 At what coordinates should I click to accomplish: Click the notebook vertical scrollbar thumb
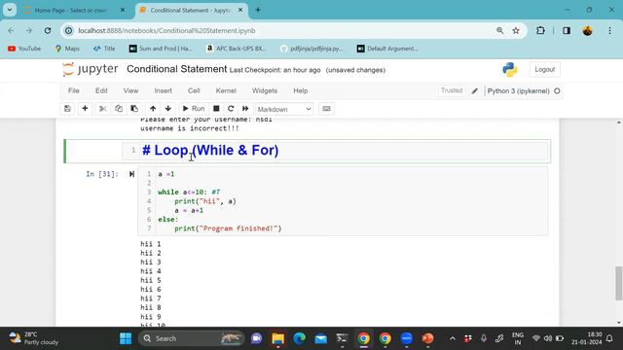tap(618, 283)
